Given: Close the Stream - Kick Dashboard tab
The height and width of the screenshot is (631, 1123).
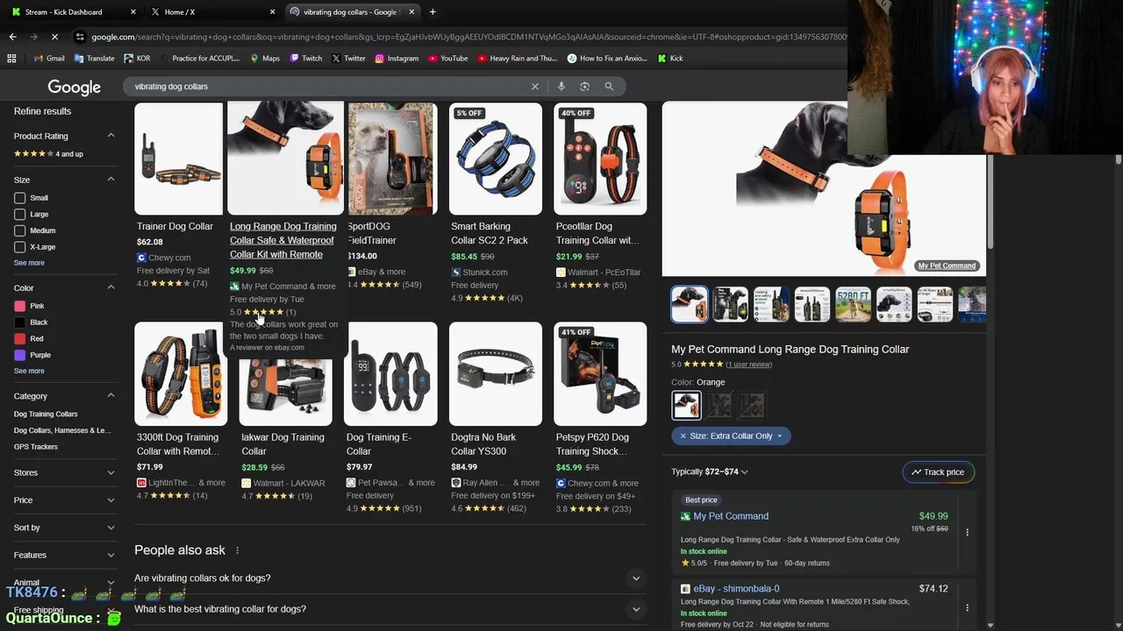Looking at the screenshot, I should 133,11.
